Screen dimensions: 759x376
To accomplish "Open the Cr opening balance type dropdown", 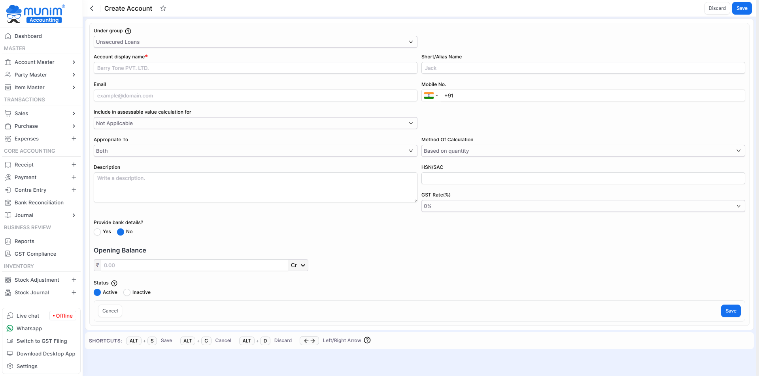I will click(298, 265).
